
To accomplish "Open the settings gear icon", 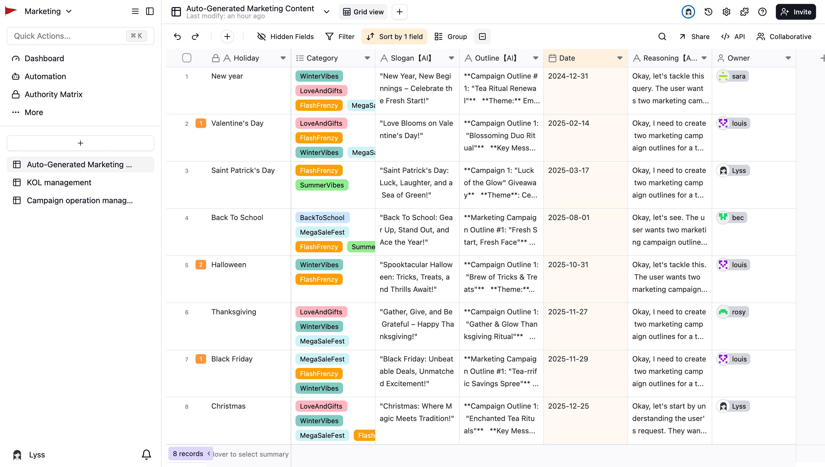I will pos(726,12).
